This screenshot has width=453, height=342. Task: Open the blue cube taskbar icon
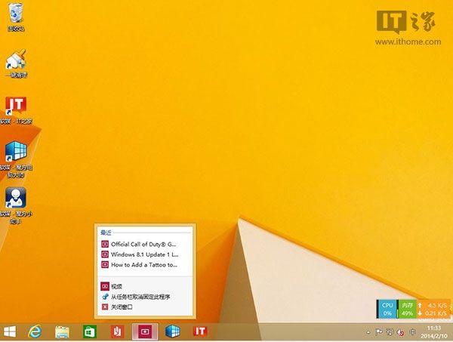[x=172, y=331]
